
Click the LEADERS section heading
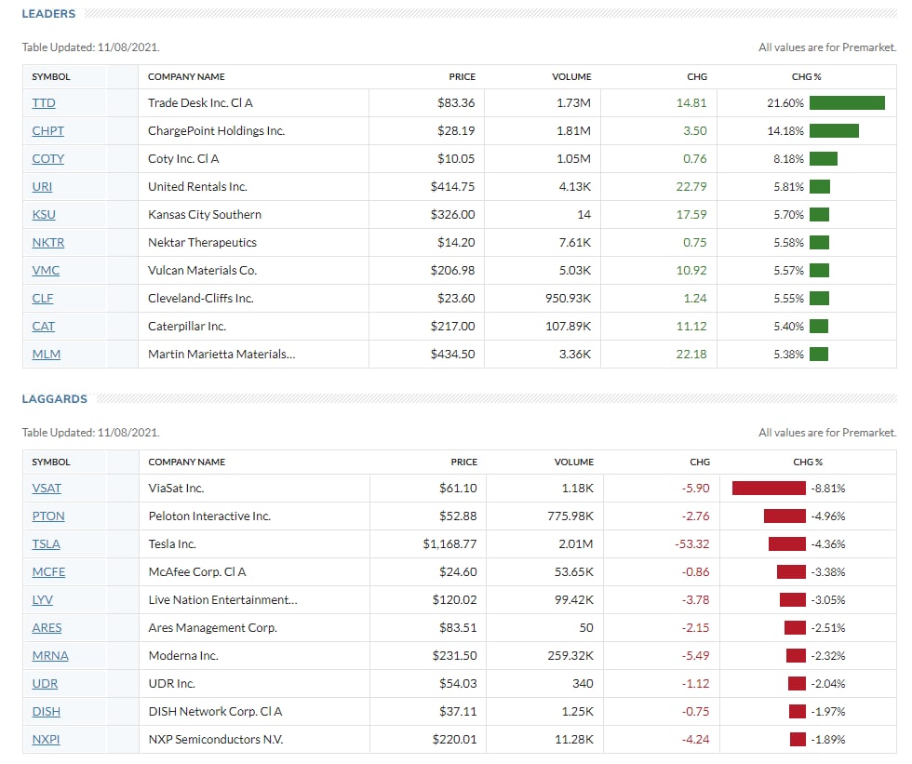pyautogui.click(x=48, y=14)
